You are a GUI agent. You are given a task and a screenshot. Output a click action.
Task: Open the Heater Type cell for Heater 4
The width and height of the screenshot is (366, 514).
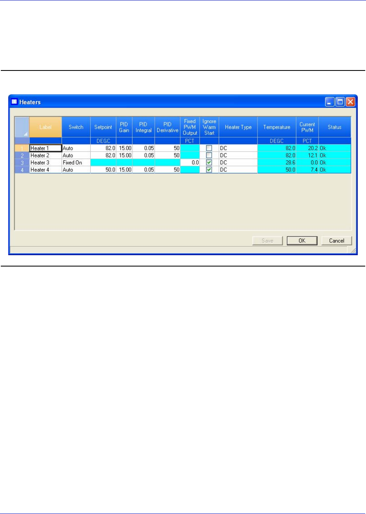click(x=238, y=170)
